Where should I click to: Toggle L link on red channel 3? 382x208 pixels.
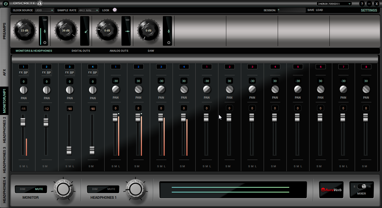click(x=256, y=166)
